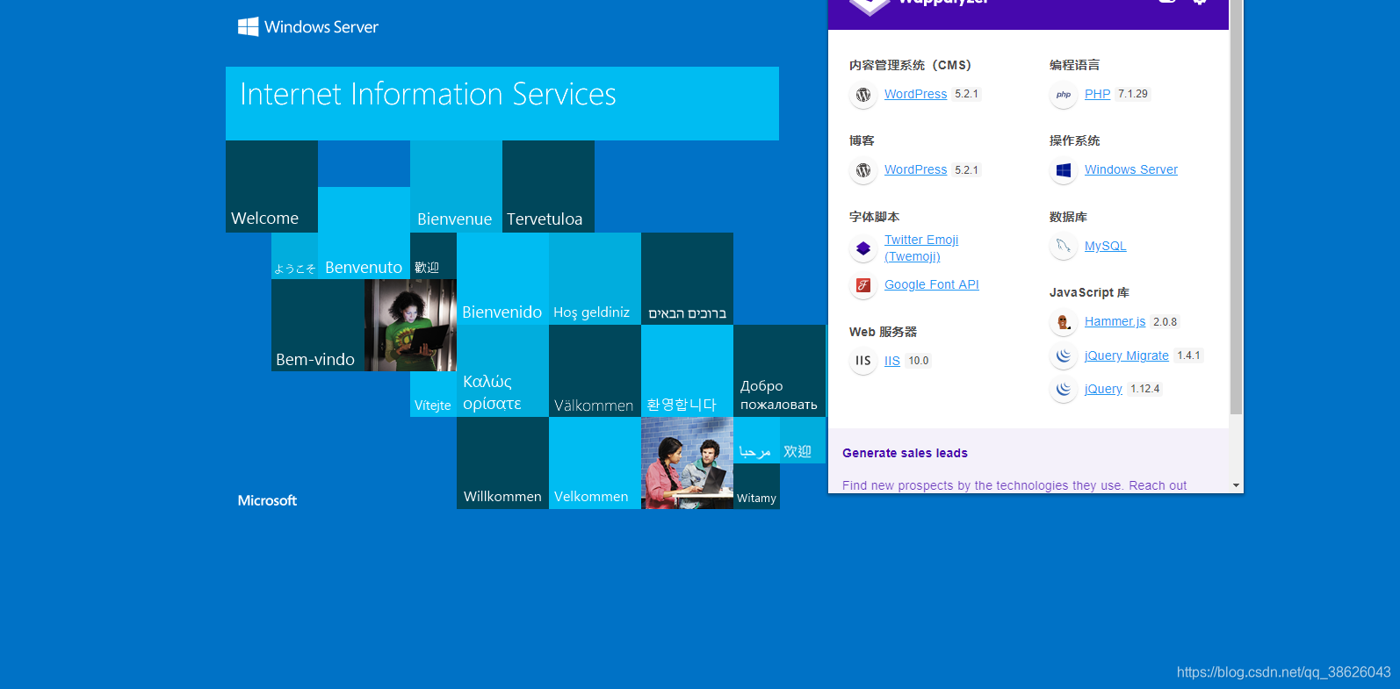
Task: Click the IIS 10.0 version badge
Action: tap(919, 361)
